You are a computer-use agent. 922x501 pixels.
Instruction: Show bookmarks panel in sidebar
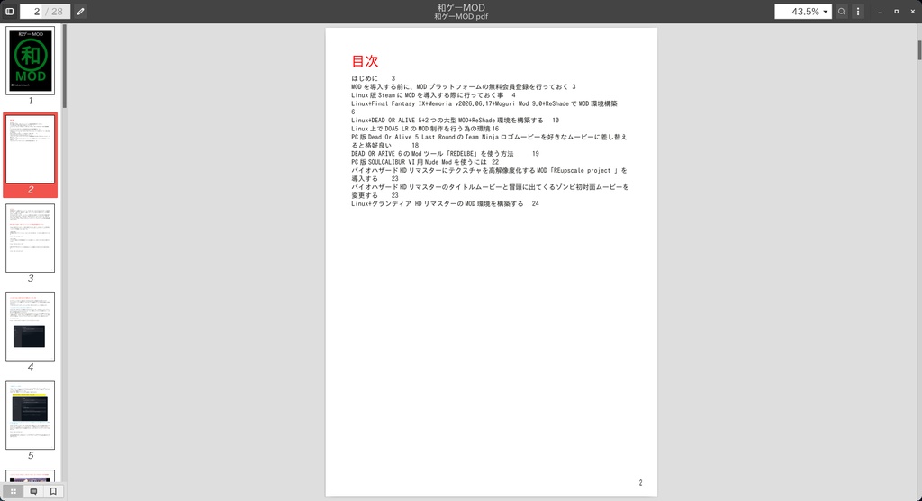click(x=53, y=491)
